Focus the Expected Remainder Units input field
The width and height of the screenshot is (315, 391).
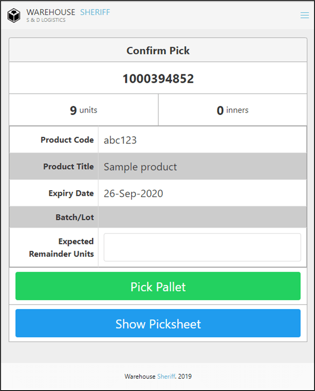(x=202, y=247)
